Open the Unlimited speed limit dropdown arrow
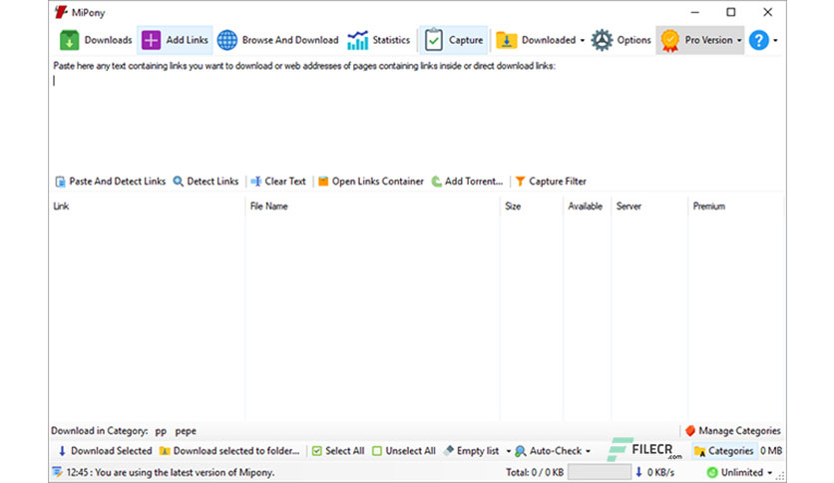 click(x=769, y=473)
